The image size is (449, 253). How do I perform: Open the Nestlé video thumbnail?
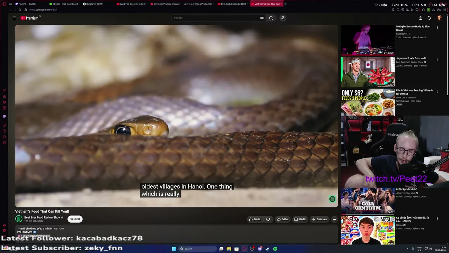point(368,230)
